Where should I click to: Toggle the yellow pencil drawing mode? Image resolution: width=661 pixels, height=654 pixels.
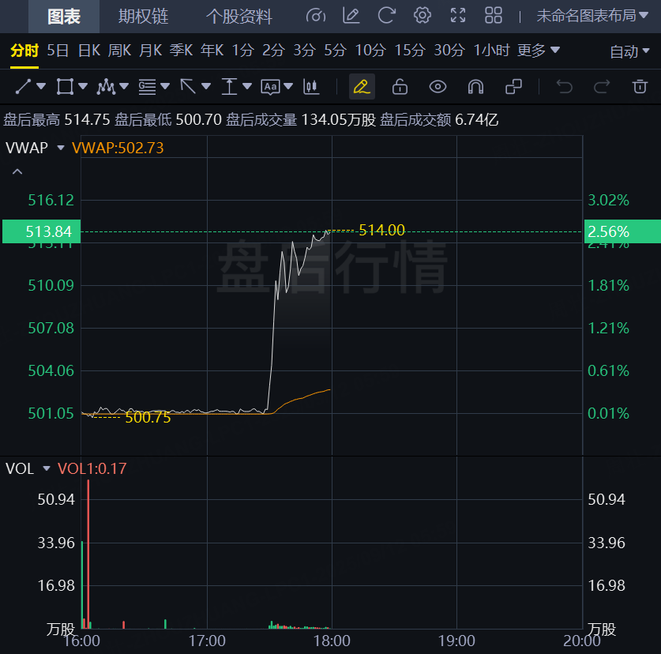pyautogui.click(x=362, y=86)
